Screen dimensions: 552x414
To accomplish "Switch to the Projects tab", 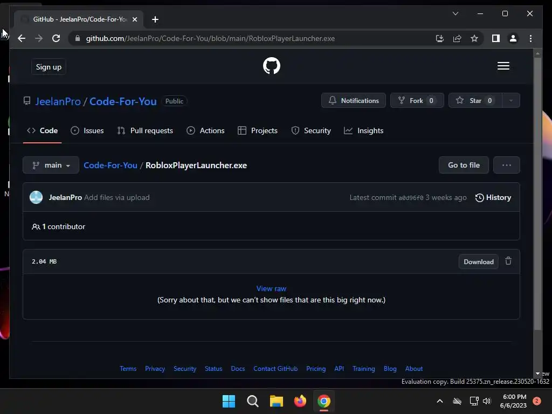I will [x=257, y=130].
